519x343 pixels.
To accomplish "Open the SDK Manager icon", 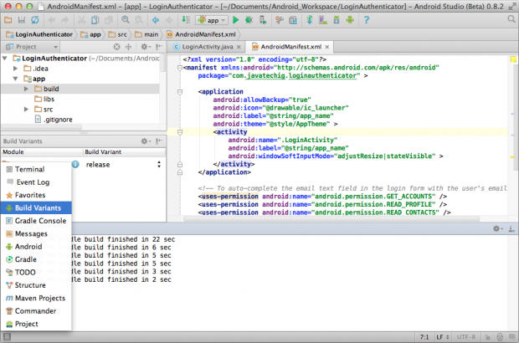I will click(x=337, y=20).
